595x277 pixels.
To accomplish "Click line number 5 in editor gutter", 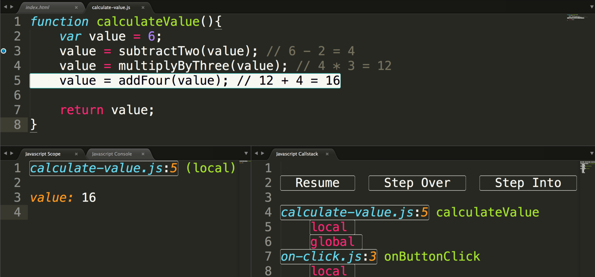I will click(17, 80).
